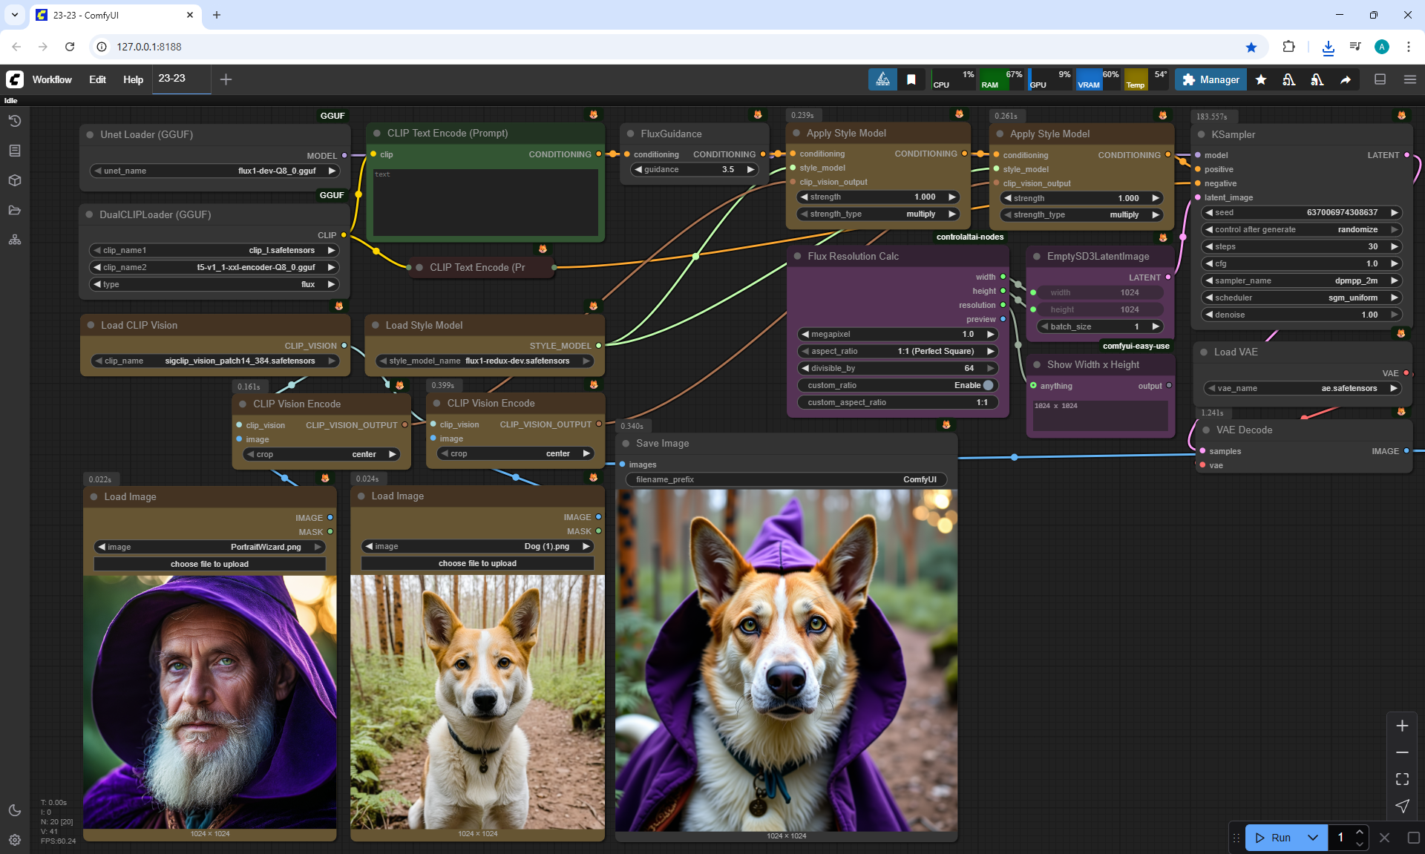
Task: Toggle collapse dot on Save Image node
Action: pos(626,443)
